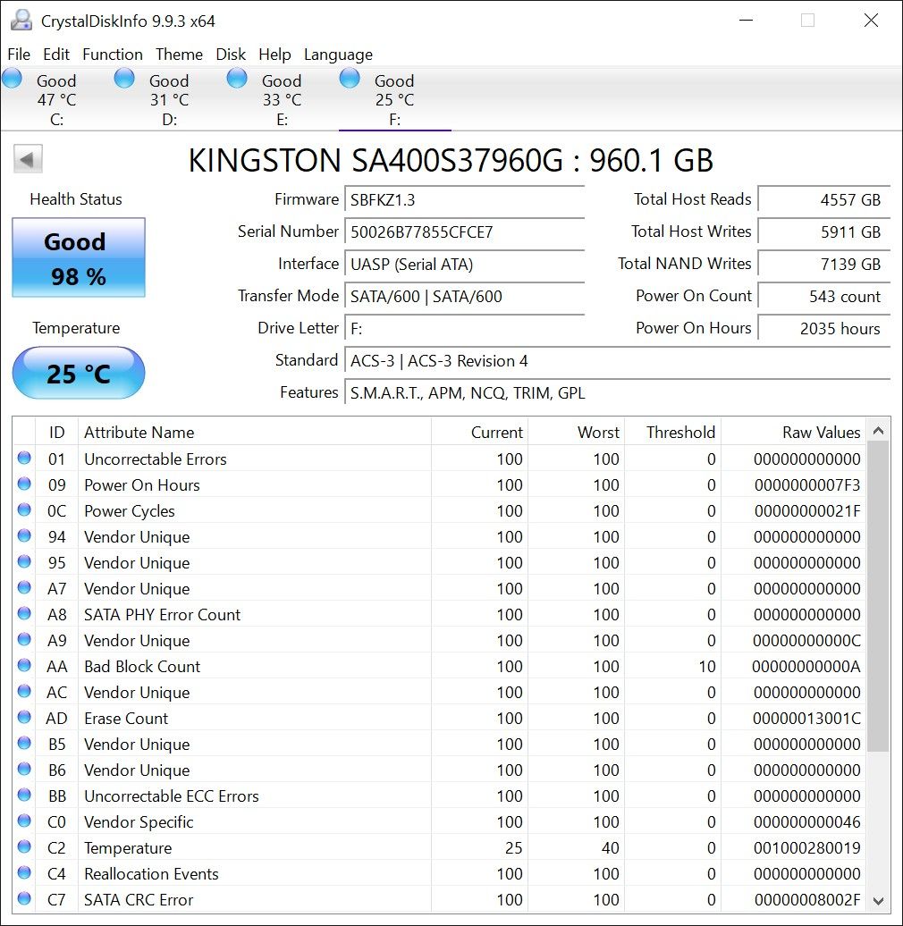Click the ID column header

(56, 433)
